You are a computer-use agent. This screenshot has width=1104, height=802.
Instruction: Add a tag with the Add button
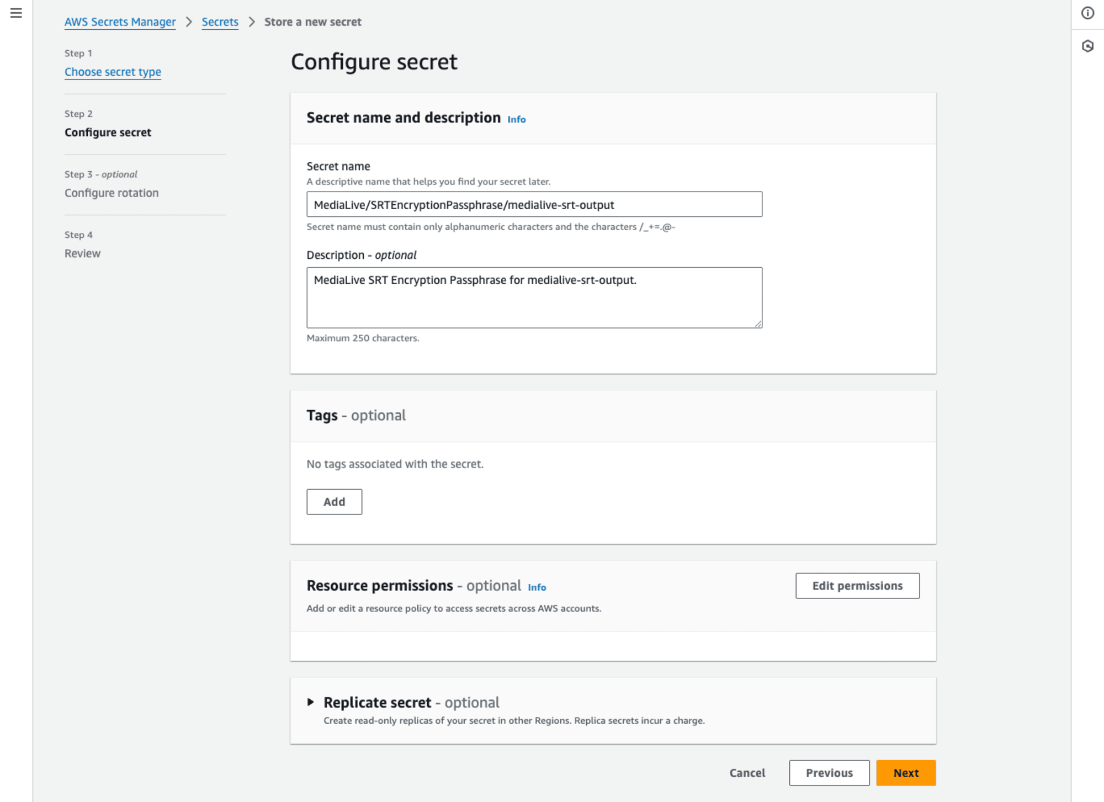334,502
